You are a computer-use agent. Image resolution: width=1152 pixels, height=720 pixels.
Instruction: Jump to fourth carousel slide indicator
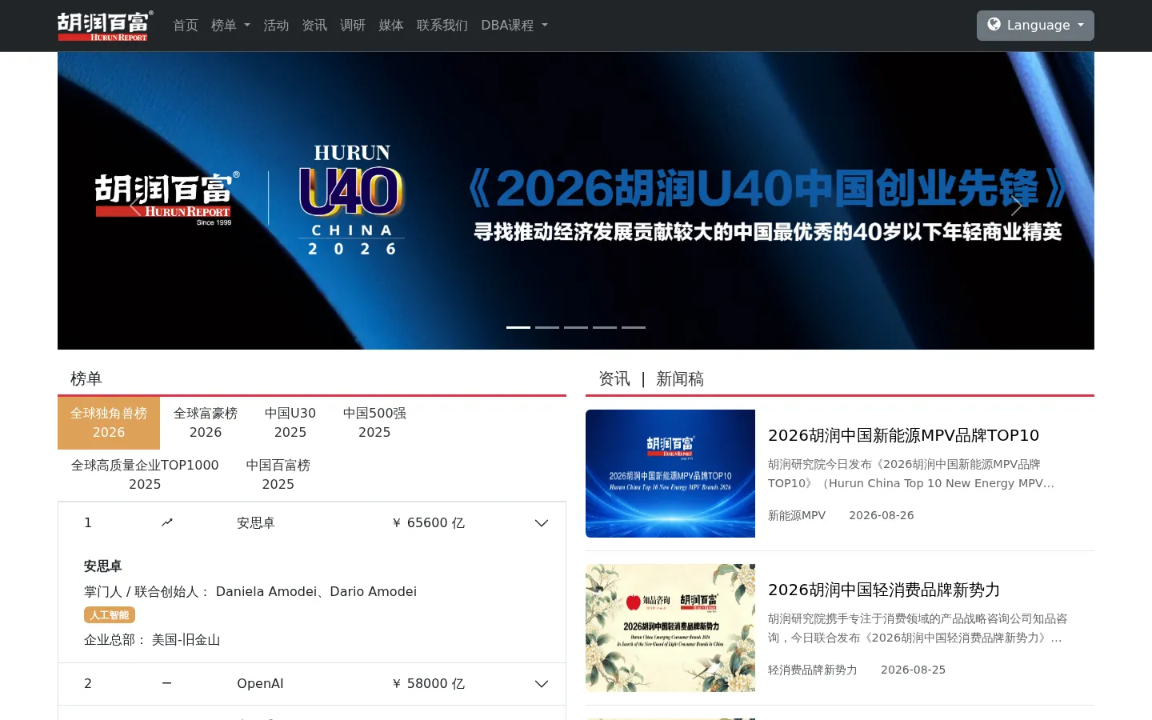tap(605, 327)
